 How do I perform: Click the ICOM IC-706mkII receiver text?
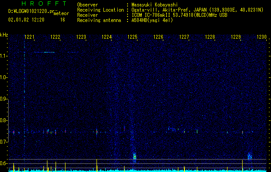click(x=179, y=15)
